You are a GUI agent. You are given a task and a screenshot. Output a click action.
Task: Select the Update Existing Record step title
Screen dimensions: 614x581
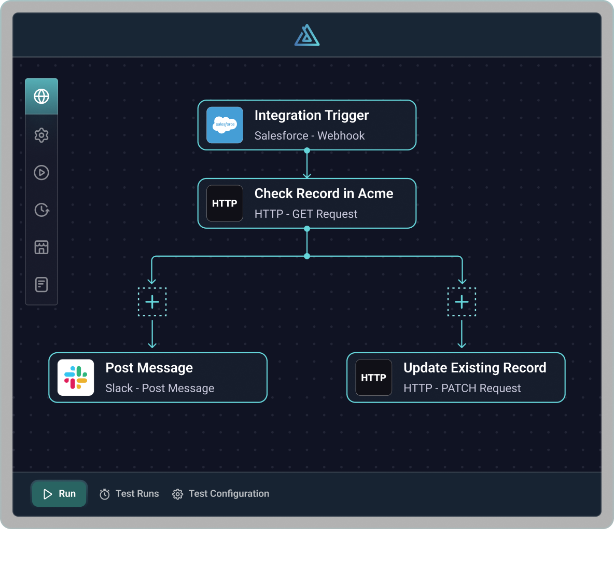(475, 368)
